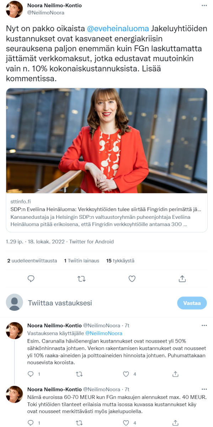Open the more menu on the Nämä euroissa reply

click(204, 389)
